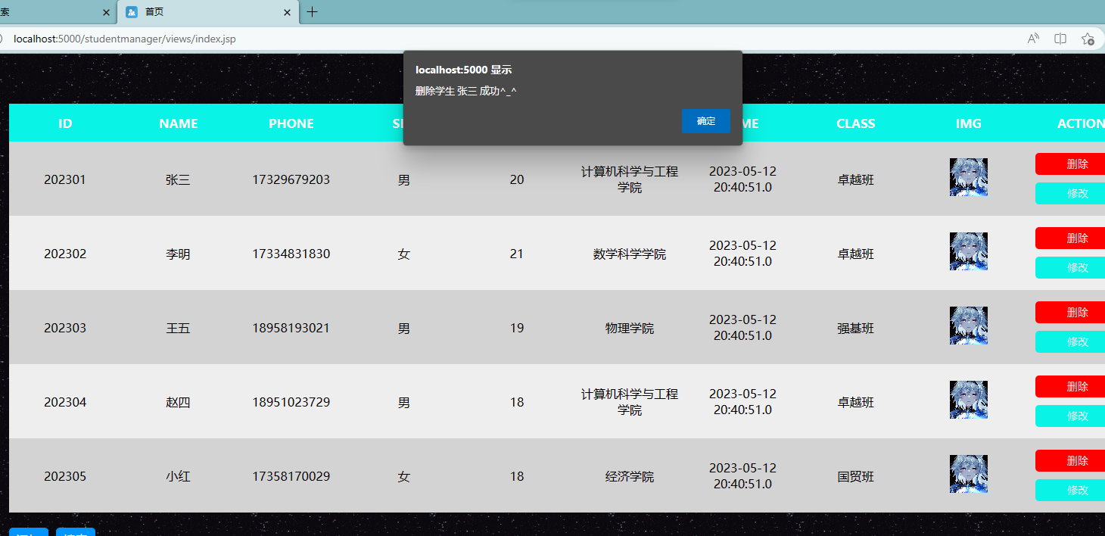Click ID cell 202305
Image resolution: width=1105 pixels, height=536 pixels.
(65, 476)
